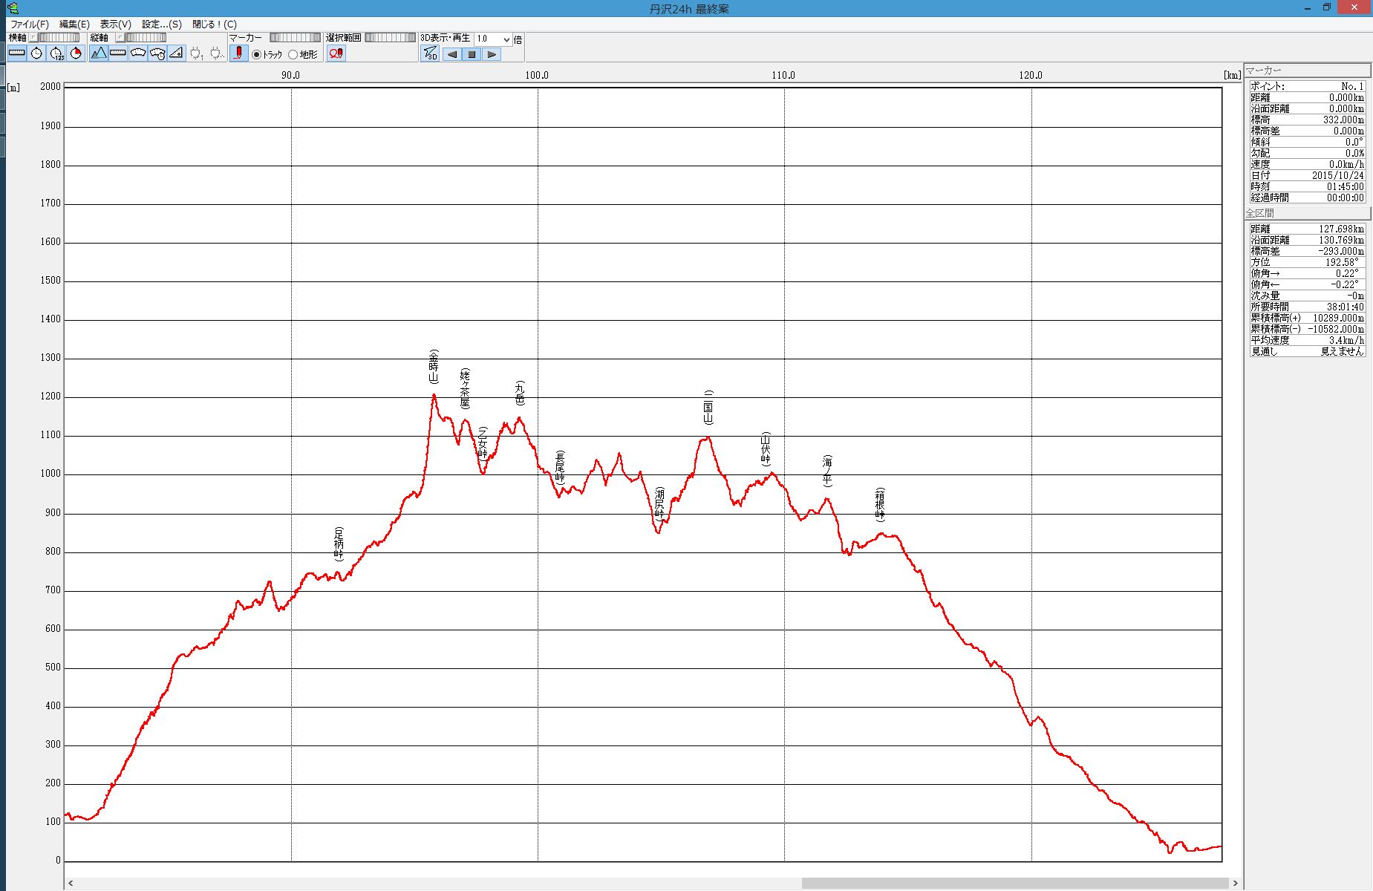
Task: Select the horizontal axis distance ruler icon
Action: pyautogui.click(x=17, y=53)
